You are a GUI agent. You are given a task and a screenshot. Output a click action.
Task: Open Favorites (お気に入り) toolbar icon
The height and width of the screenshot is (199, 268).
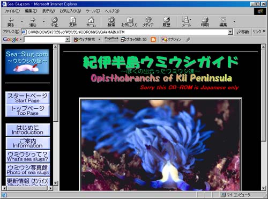point(130,22)
